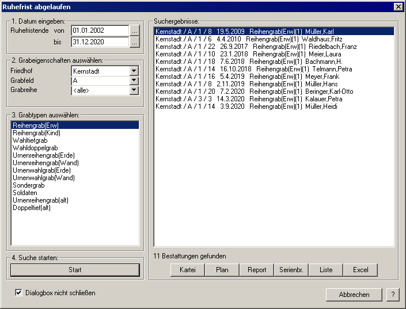This screenshot has height=309, width=406.
Task: Select Reihengrab(Kind) grave type
Action: tap(75, 133)
